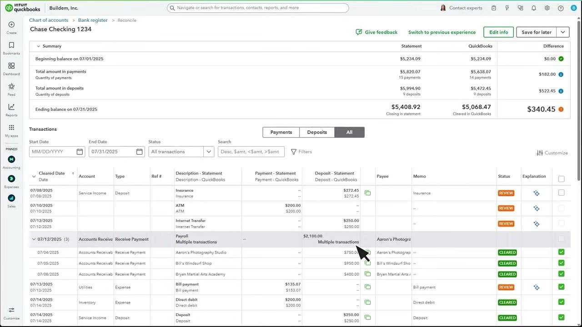Click the match icon in the Bill payment row
The height and width of the screenshot is (327, 582).
click(367, 287)
